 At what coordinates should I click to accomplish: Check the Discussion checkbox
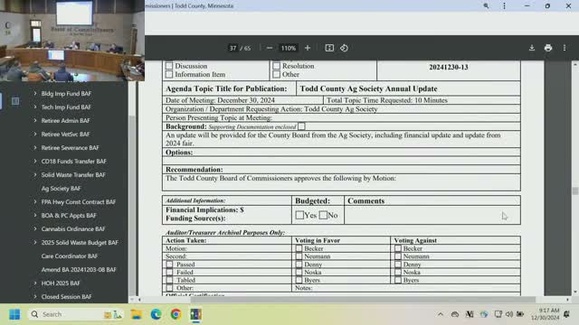169,66
